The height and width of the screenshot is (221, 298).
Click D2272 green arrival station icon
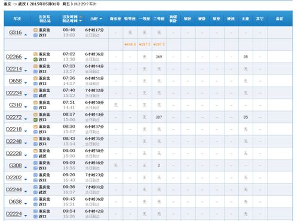pos(35,120)
